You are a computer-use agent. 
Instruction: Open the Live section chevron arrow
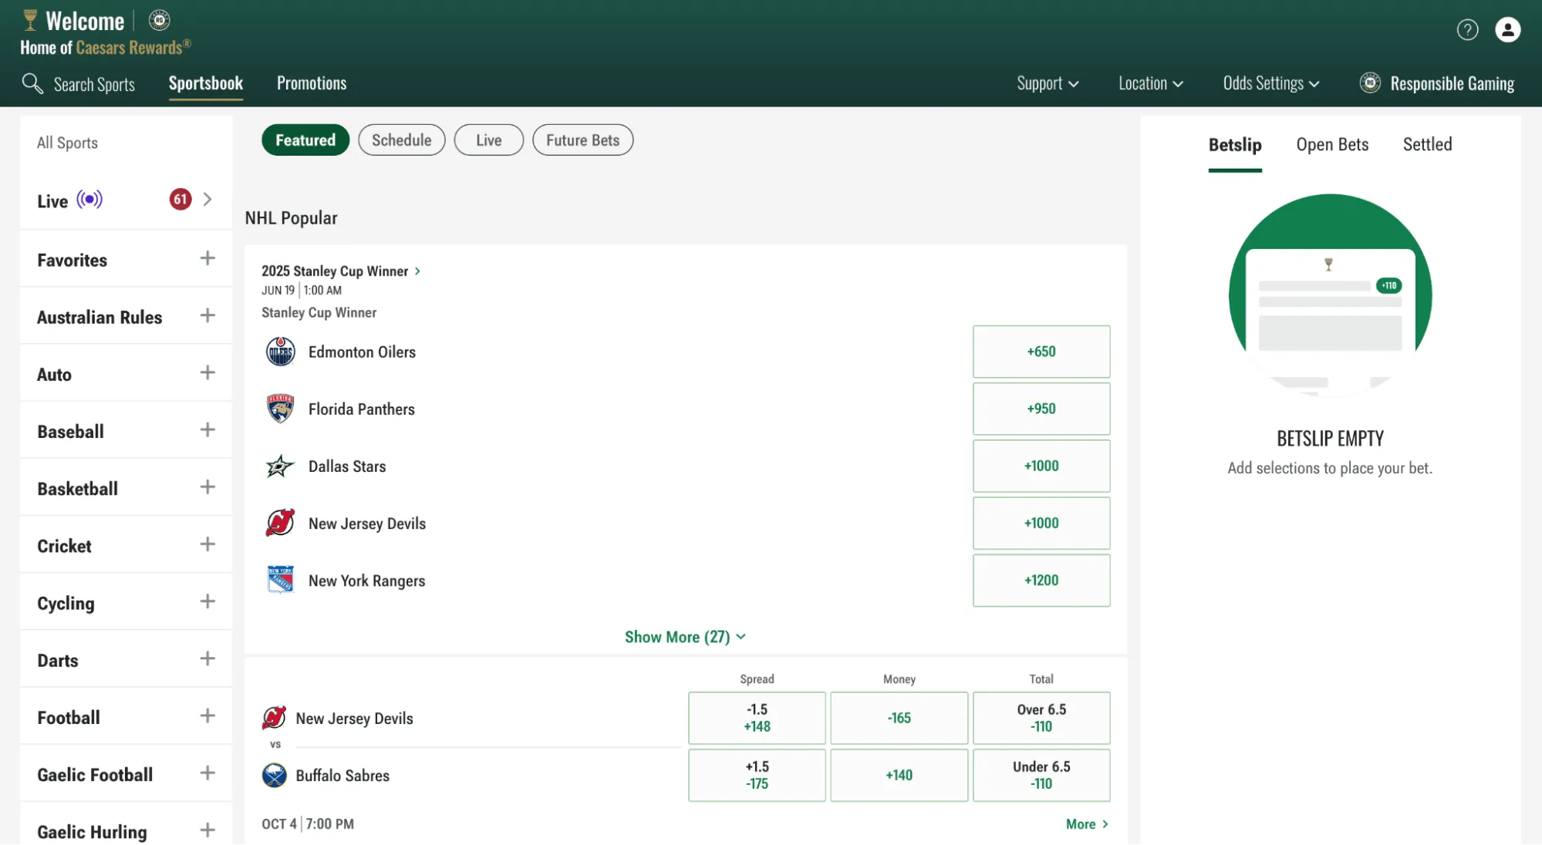(208, 200)
